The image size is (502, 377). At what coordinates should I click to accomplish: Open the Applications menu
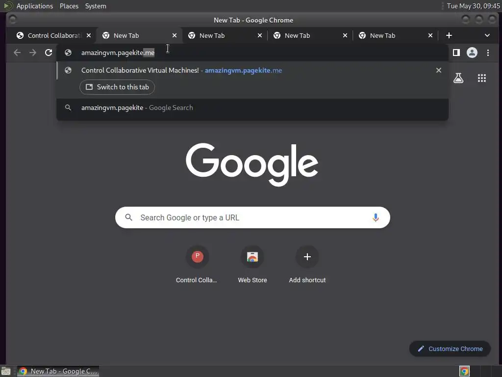pos(35,6)
